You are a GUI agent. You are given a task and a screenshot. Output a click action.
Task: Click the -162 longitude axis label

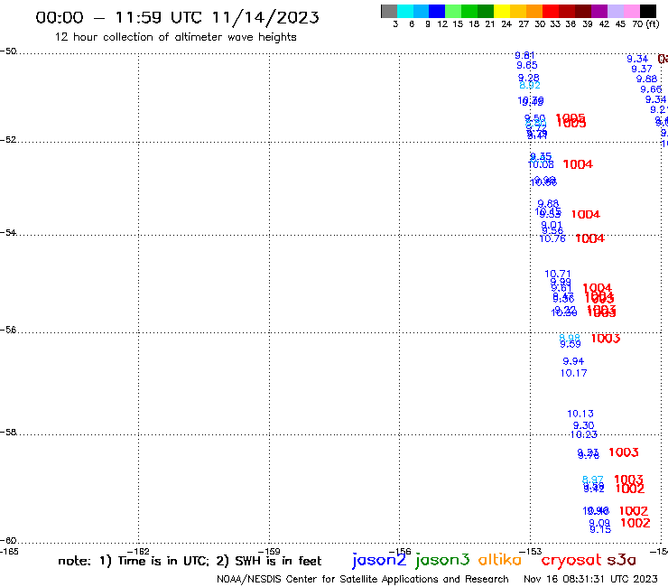[138, 552]
